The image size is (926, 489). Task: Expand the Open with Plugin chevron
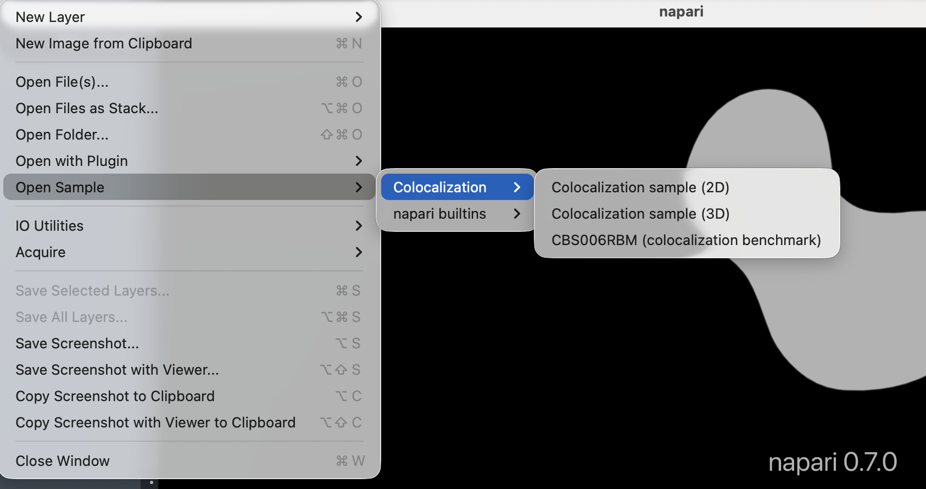tap(359, 161)
